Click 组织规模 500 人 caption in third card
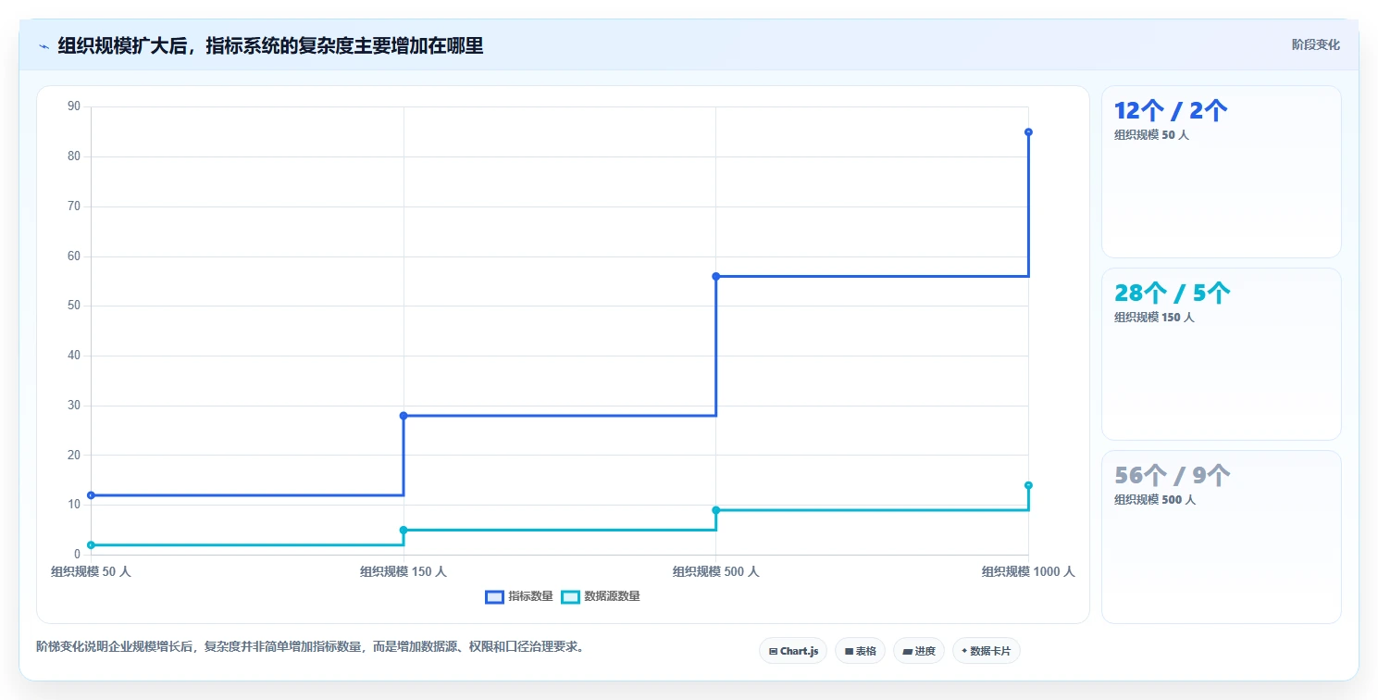 coord(1155,500)
